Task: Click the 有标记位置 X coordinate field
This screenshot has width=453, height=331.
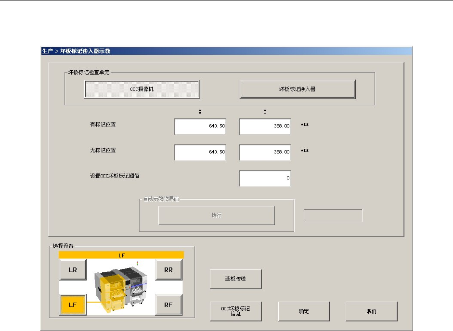Action: 200,127
